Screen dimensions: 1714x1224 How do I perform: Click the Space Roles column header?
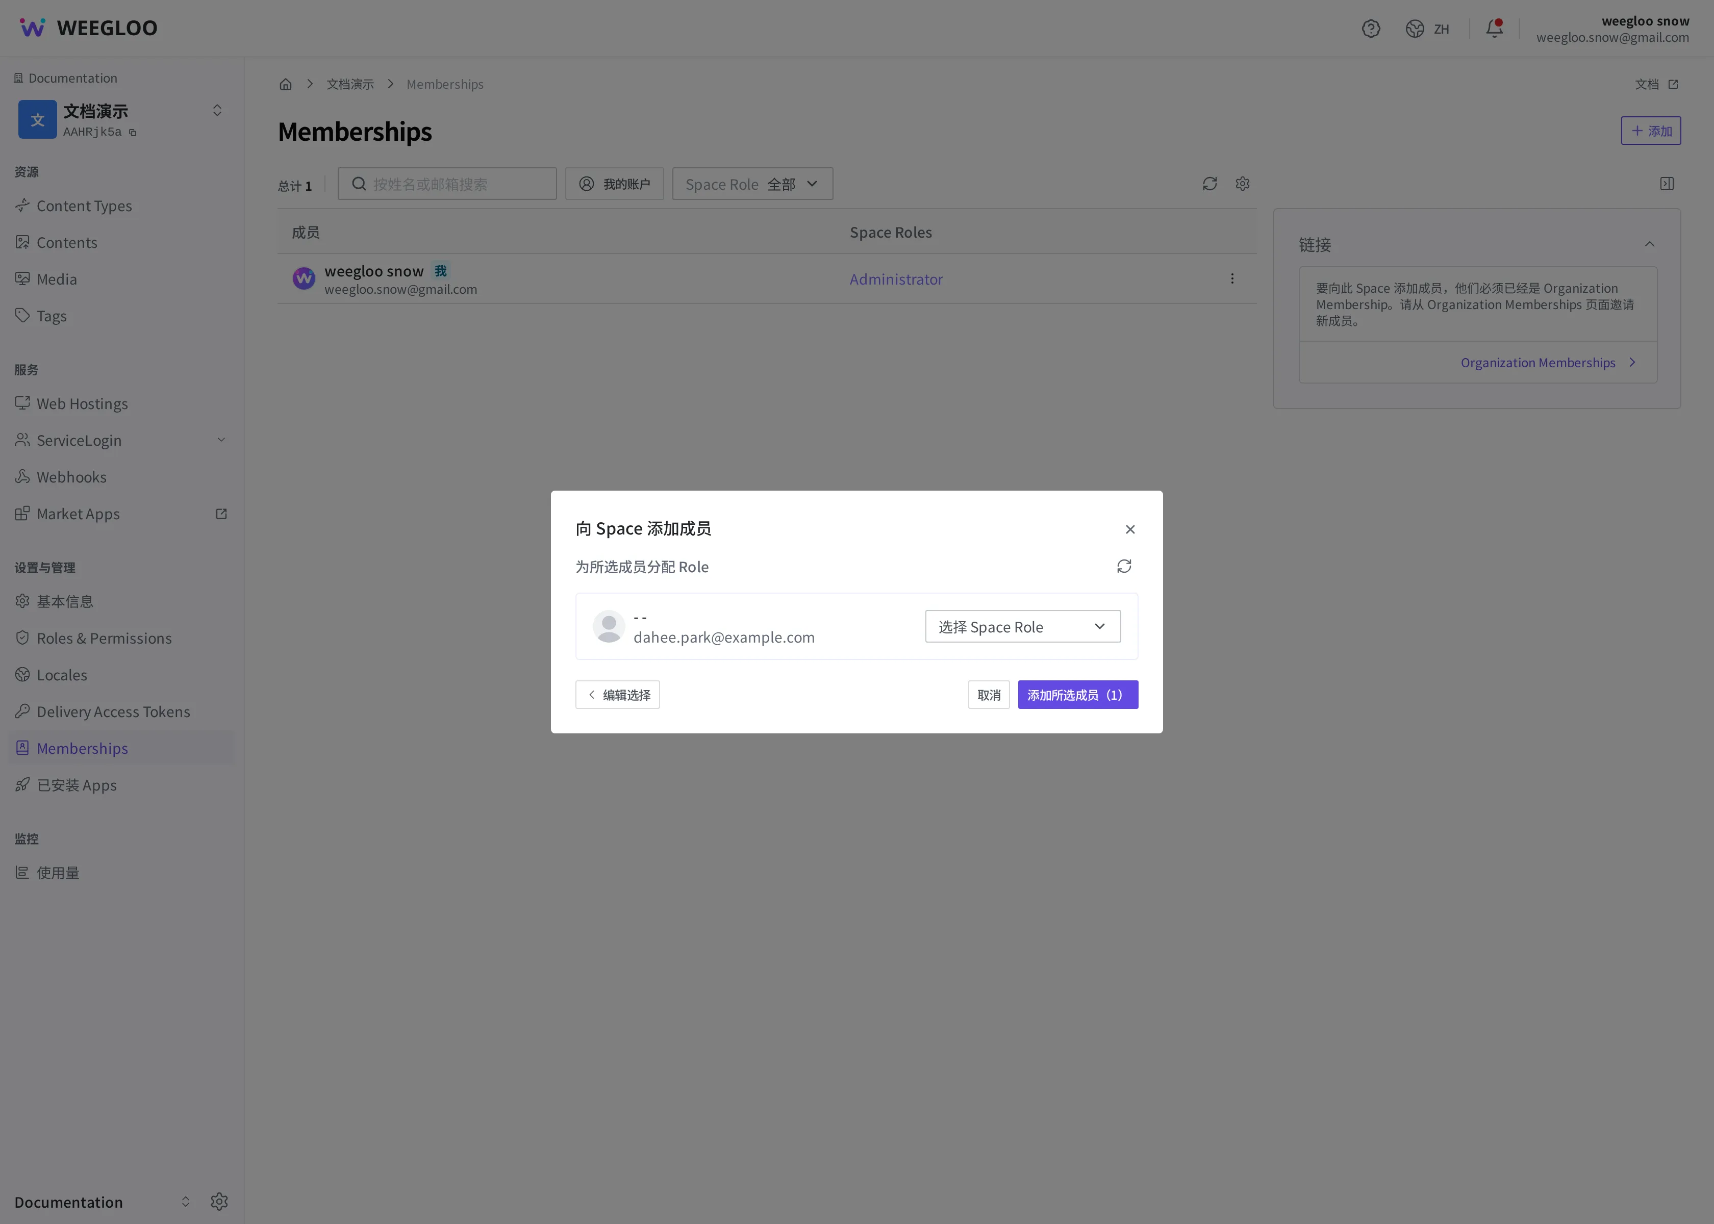(x=891, y=232)
